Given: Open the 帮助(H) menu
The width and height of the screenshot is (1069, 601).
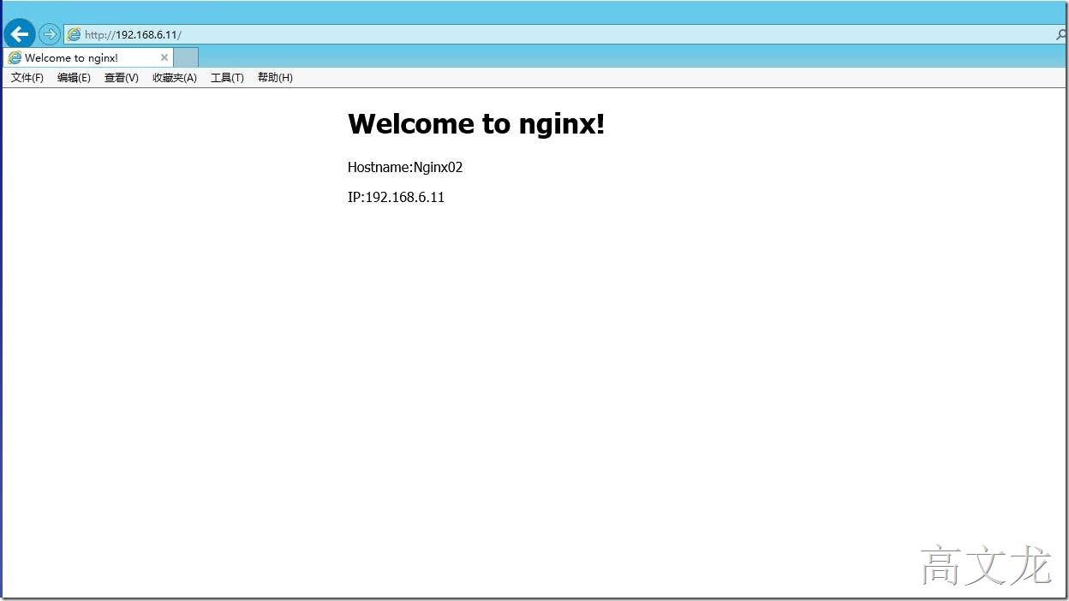Looking at the screenshot, I should [x=275, y=78].
